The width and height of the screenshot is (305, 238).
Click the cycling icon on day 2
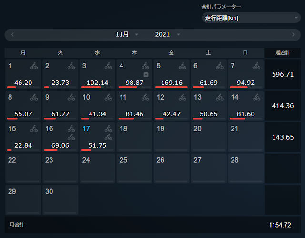71,66
